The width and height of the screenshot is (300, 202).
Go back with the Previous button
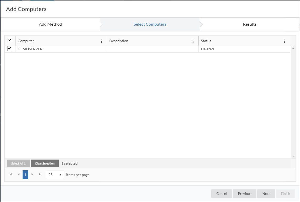tap(245, 194)
